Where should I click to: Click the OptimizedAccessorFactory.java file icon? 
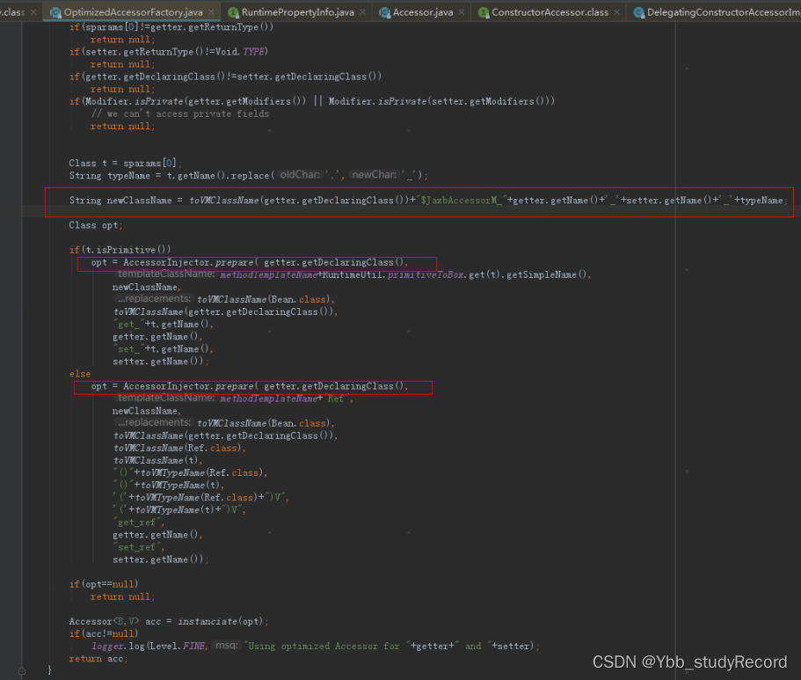pyautogui.click(x=55, y=12)
